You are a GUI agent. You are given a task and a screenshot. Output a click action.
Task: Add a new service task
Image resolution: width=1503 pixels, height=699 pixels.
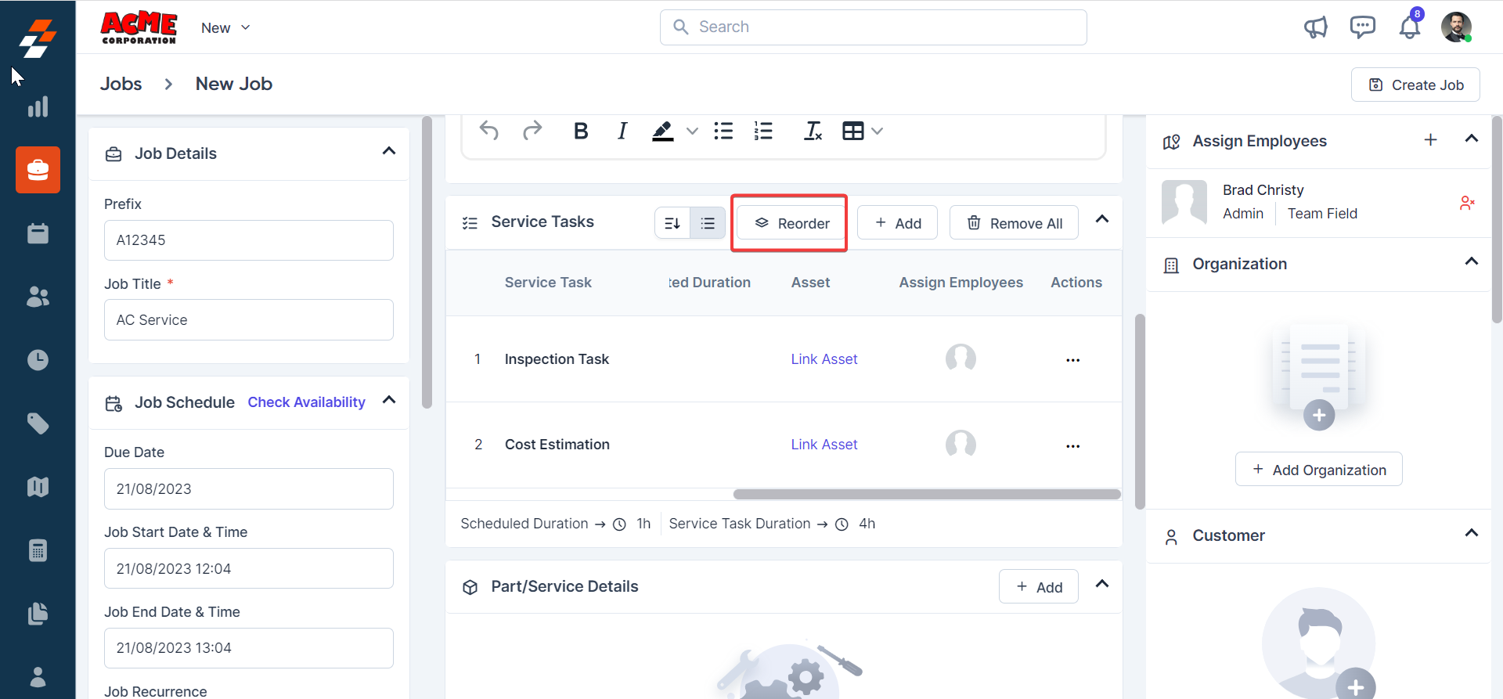pyautogui.click(x=897, y=223)
